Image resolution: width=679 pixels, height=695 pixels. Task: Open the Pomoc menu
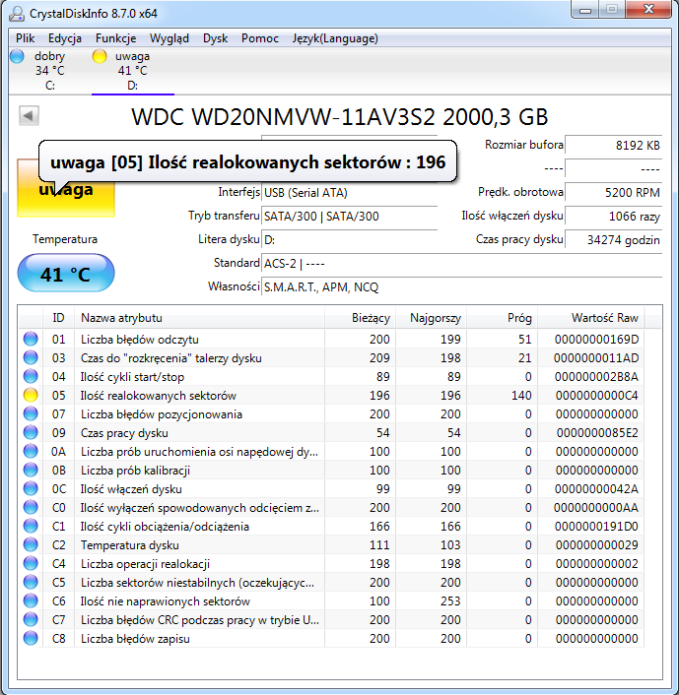click(x=259, y=38)
